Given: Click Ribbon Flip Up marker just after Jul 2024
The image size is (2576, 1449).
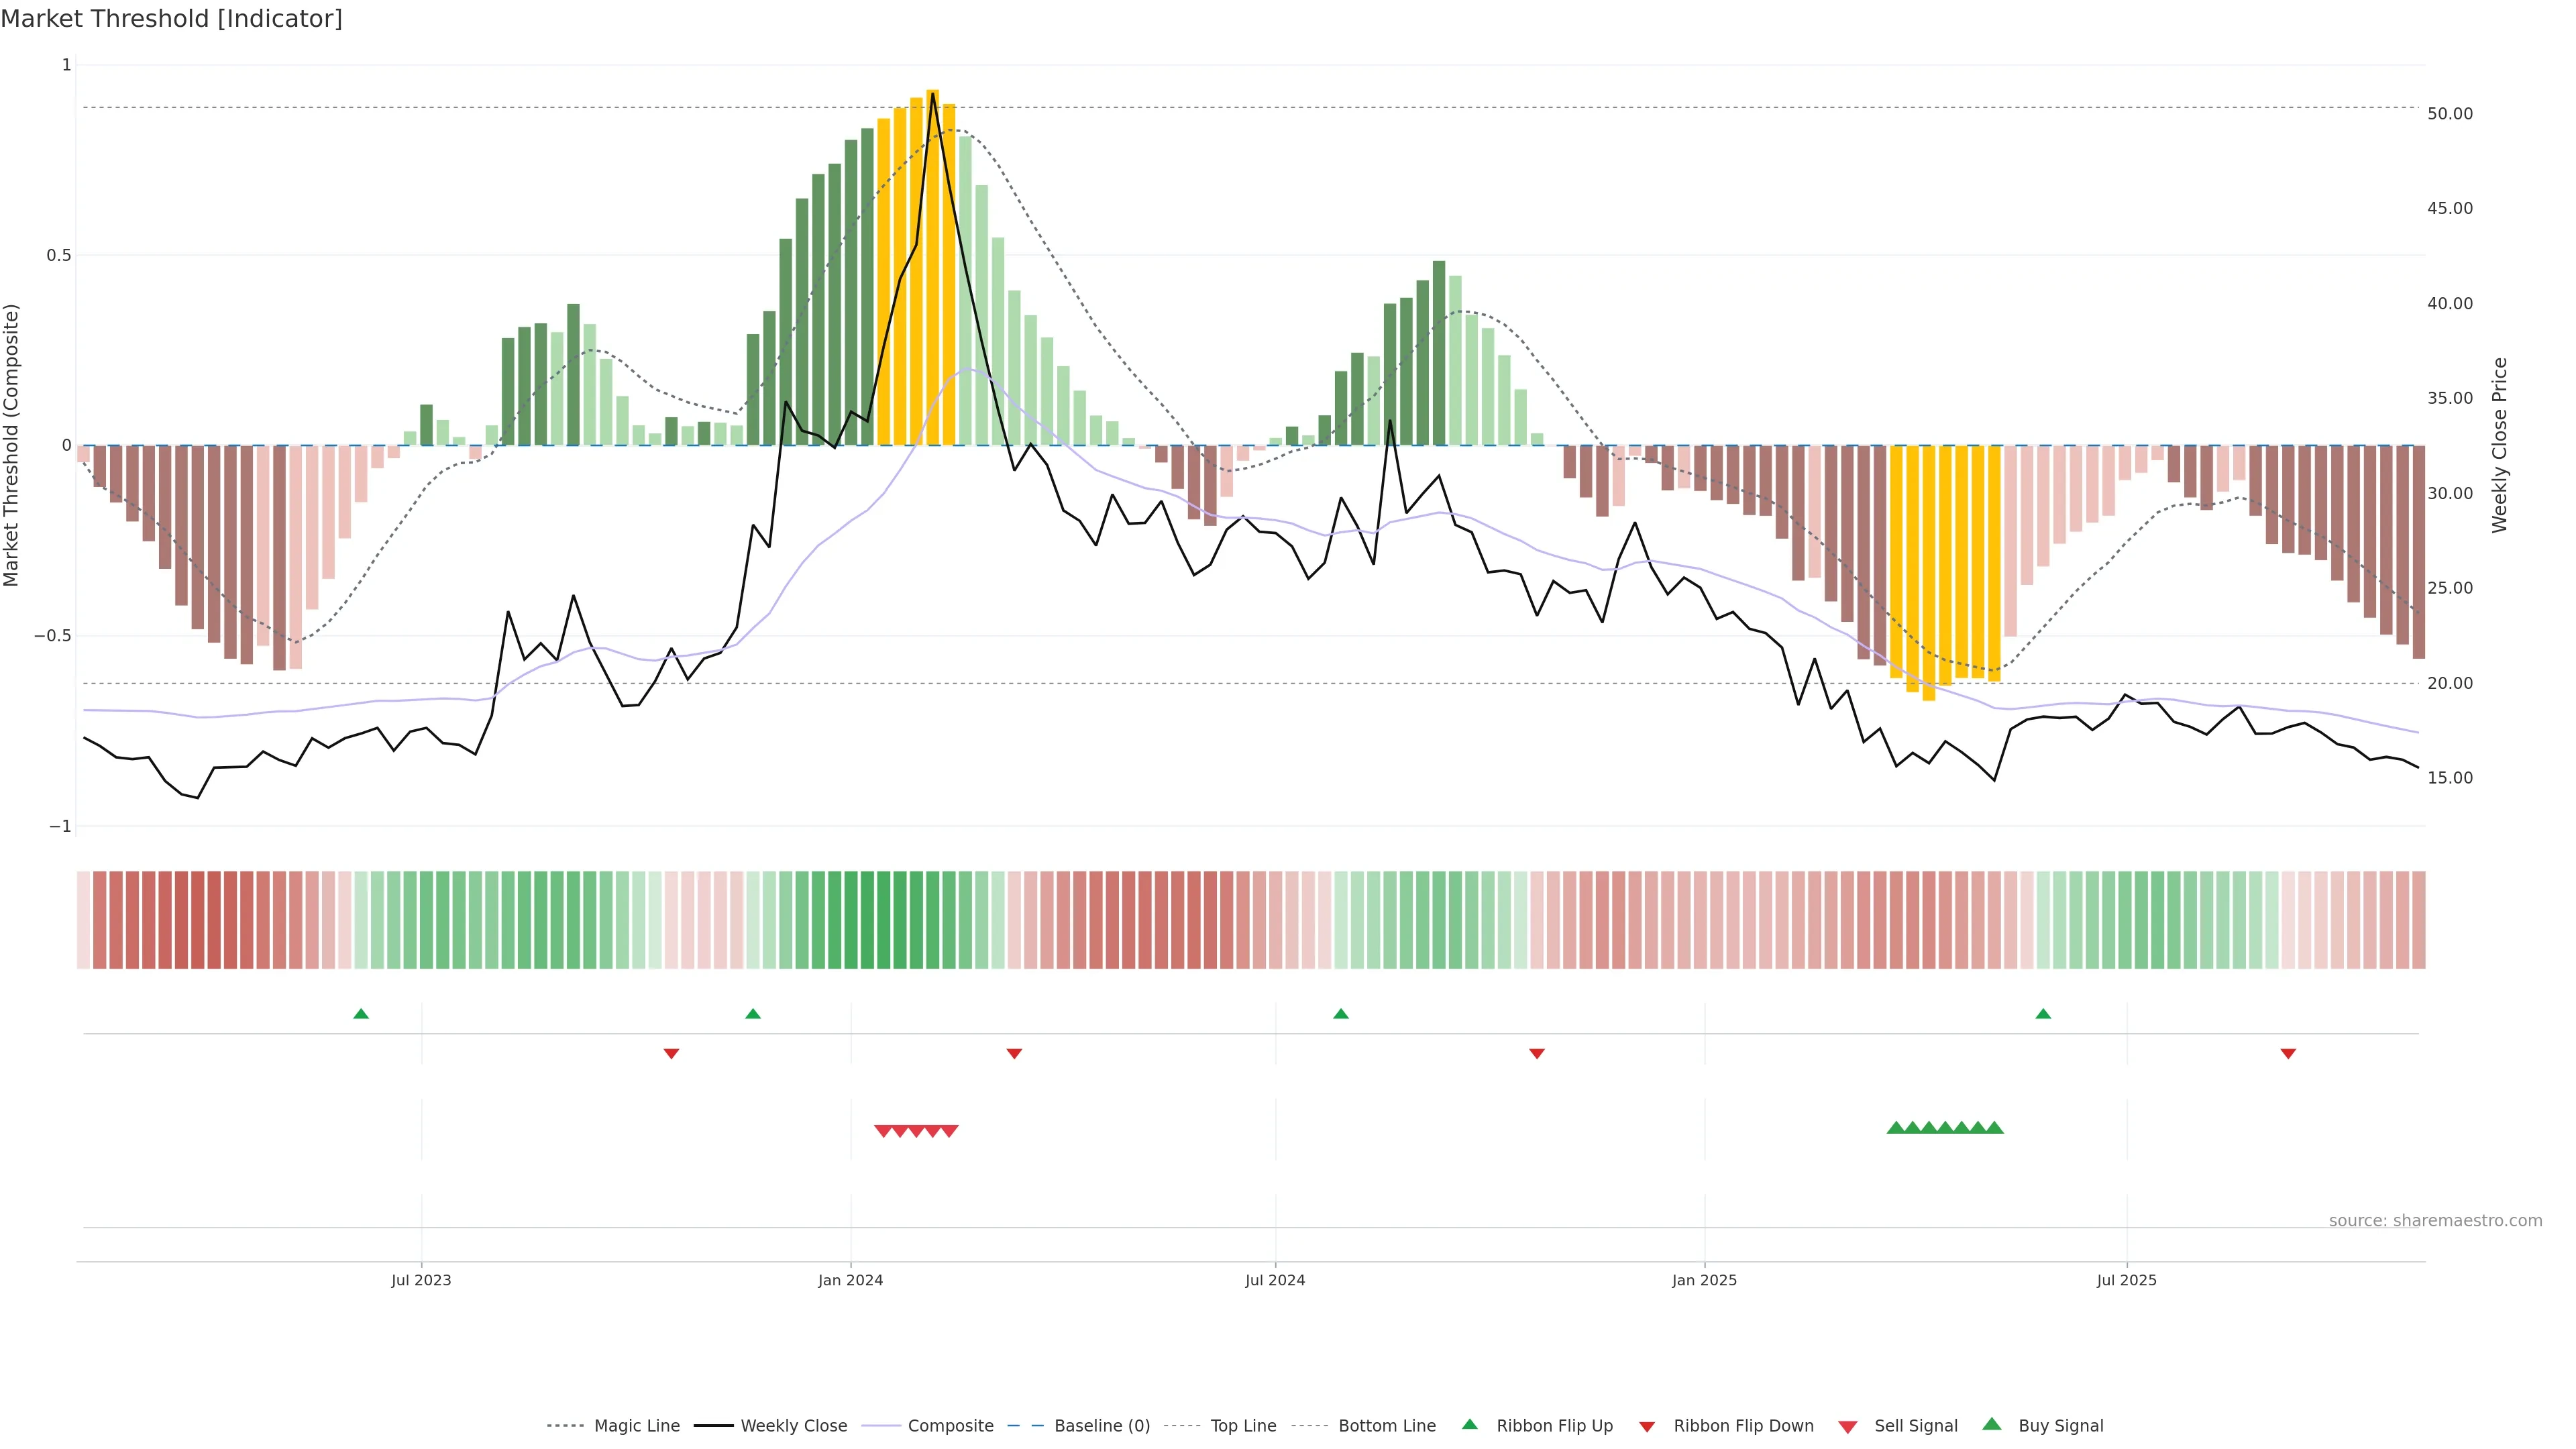Looking at the screenshot, I should click(x=1341, y=1014).
